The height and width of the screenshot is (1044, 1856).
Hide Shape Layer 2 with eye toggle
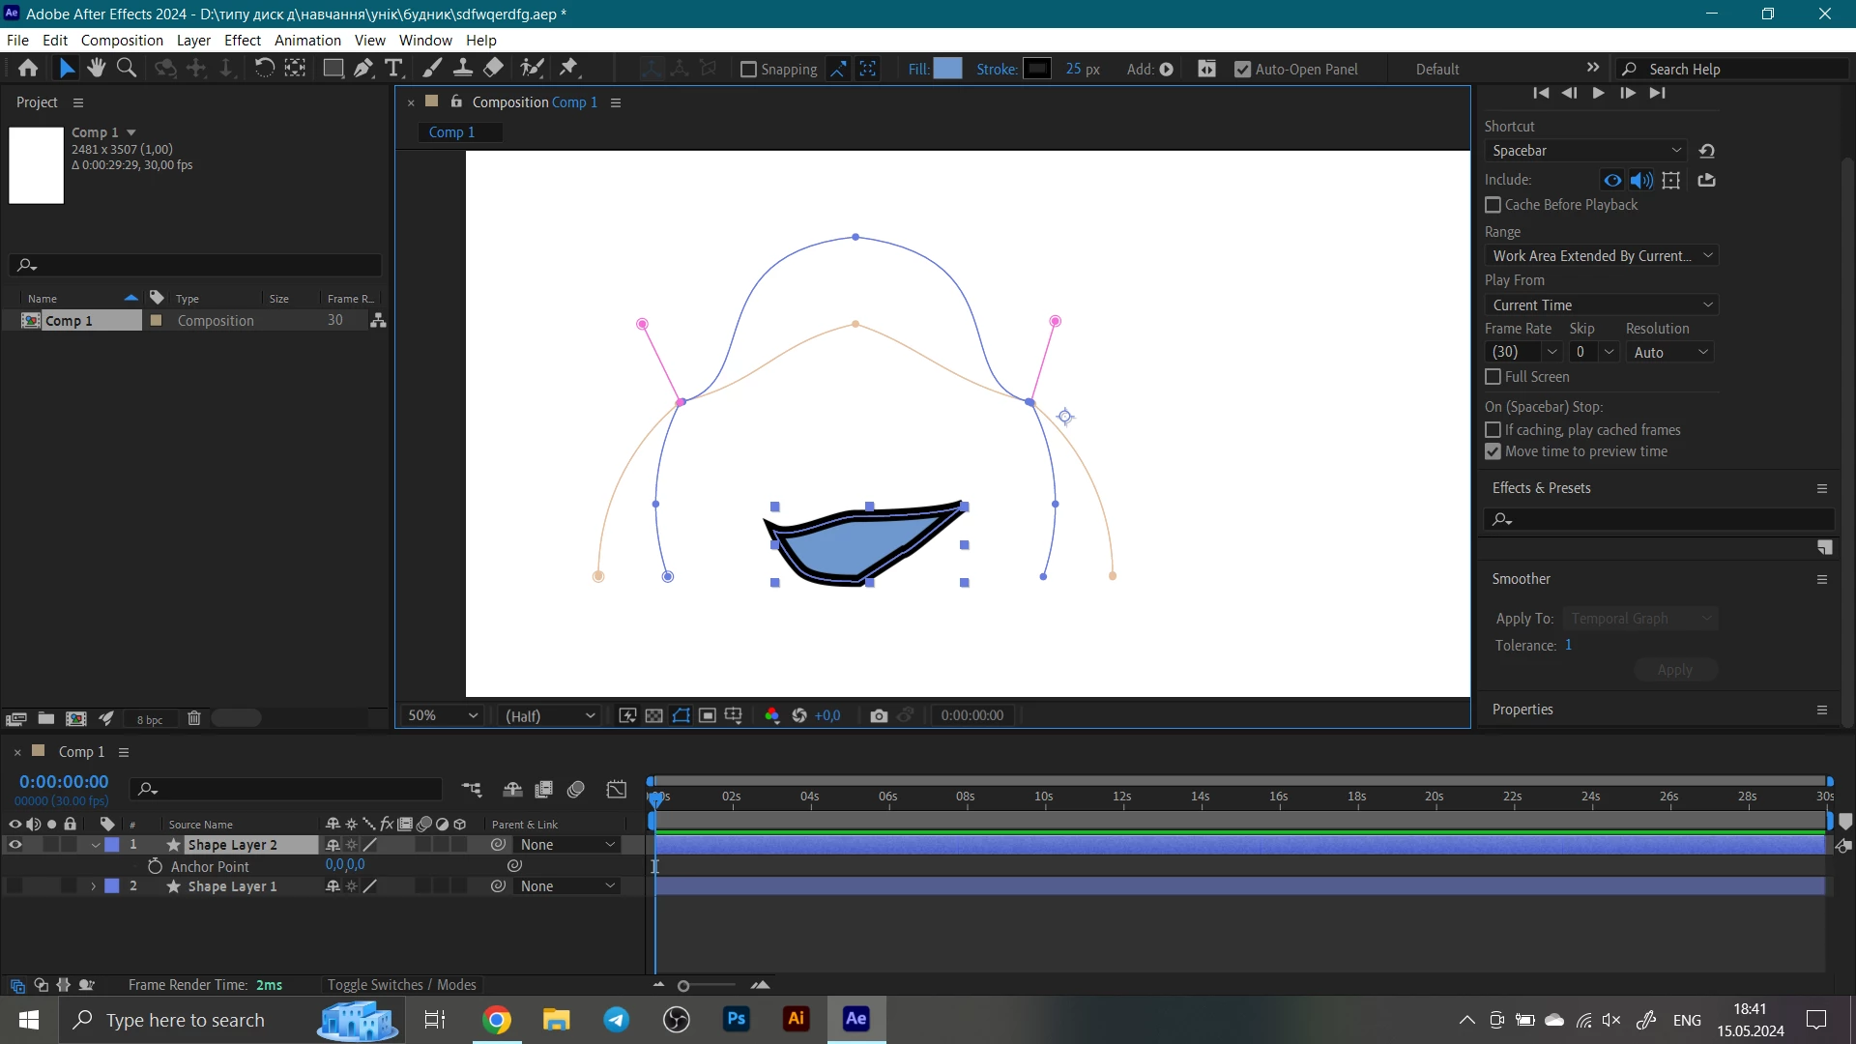tap(14, 845)
